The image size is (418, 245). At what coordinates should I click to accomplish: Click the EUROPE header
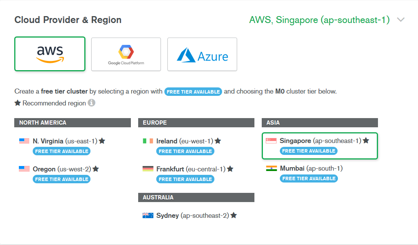point(196,123)
